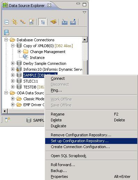The image size is (138, 180).
Task: Click the Derby Sample Connection database icon
Action: pyautogui.click(x=19, y=63)
